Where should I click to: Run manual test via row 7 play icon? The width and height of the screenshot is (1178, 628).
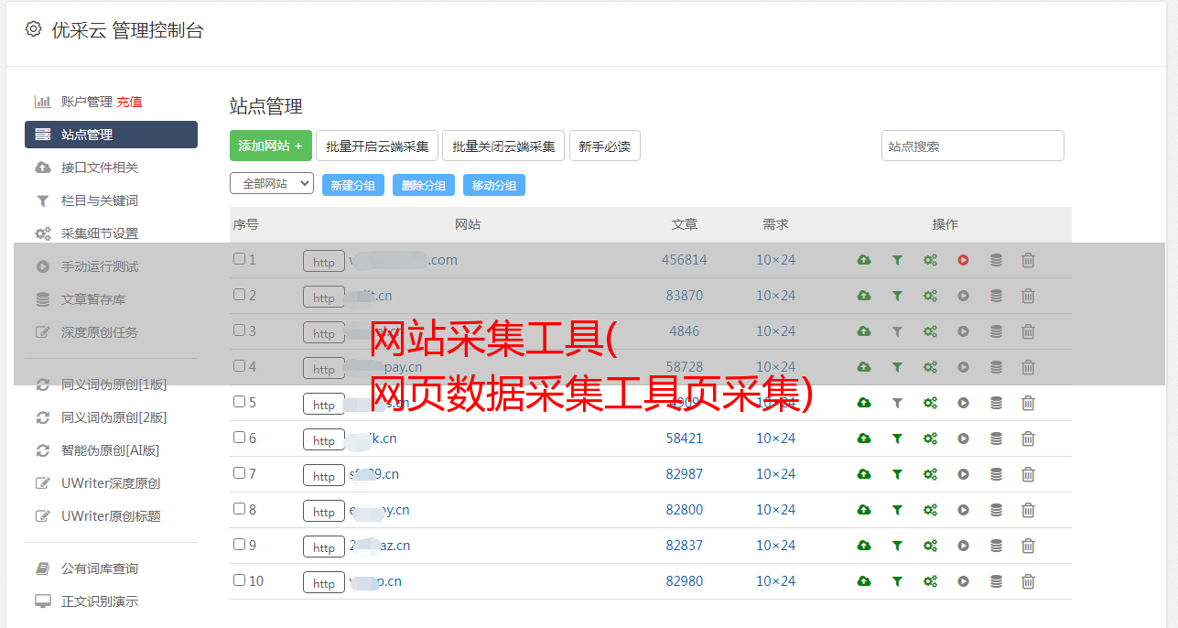click(x=963, y=474)
